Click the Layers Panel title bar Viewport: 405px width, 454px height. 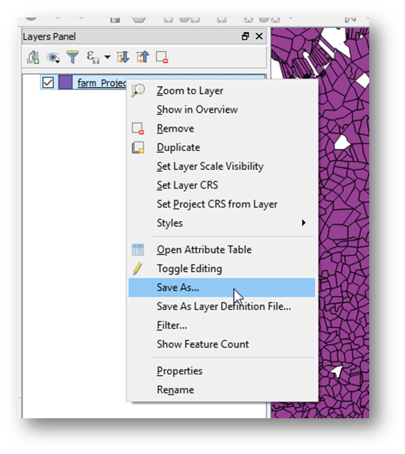point(144,36)
